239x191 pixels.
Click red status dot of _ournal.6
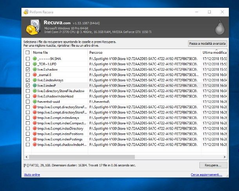(x=35, y=75)
